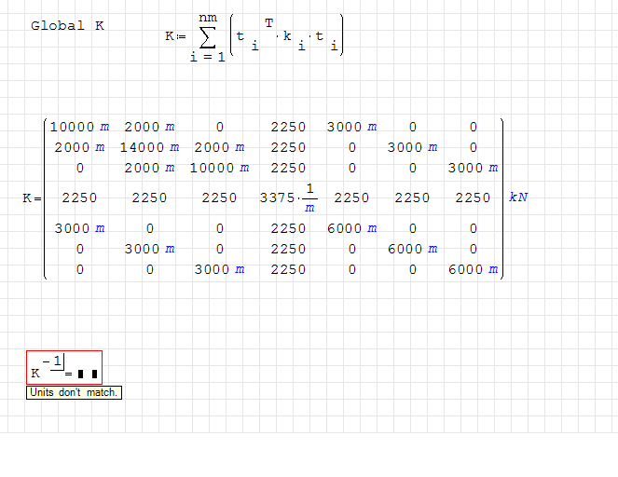Click the transpose superscript T in the summation
Viewport: 618px width, 477px height.
(x=268, y=24)
